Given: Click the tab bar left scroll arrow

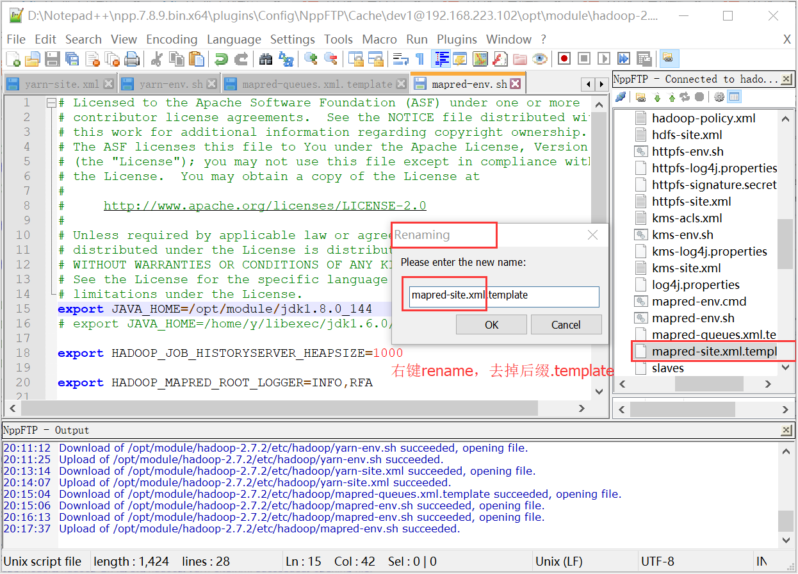Looking at the screenshot, I should click(x=587, y=84).
